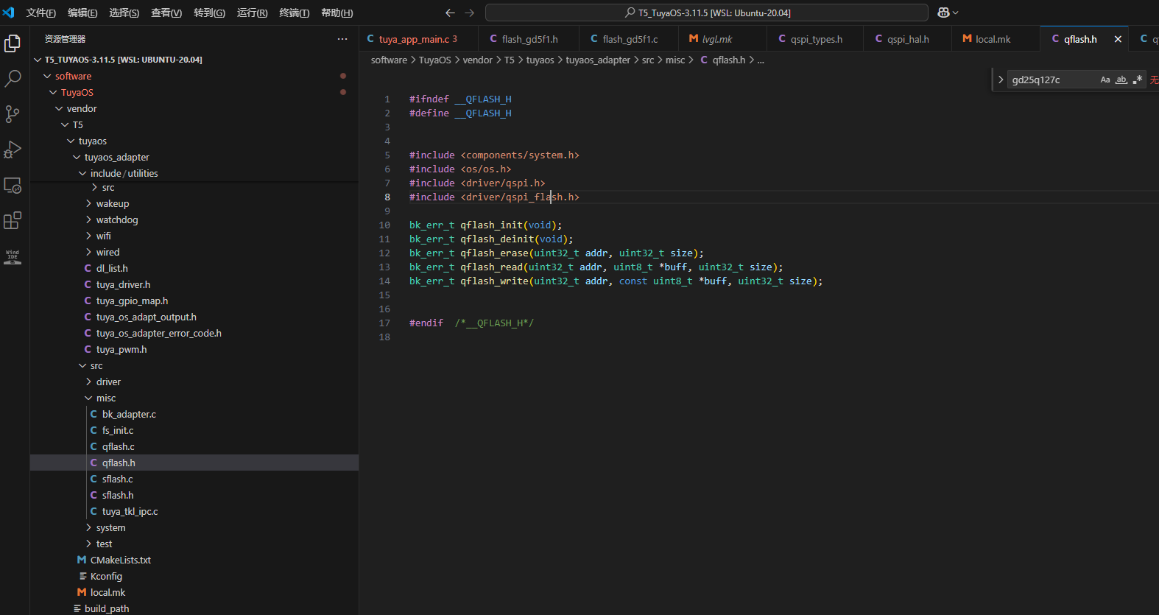
Task: Open tuya_driver.h in the explorer
Action: point(194,284)
